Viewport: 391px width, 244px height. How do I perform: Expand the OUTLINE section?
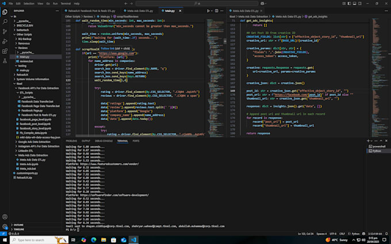[x=18, y=225]
